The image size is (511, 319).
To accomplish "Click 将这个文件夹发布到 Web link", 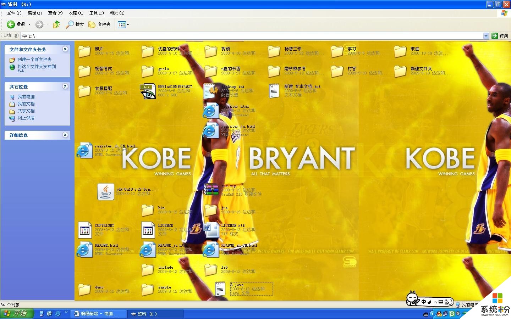I will [x=37, y=68].
